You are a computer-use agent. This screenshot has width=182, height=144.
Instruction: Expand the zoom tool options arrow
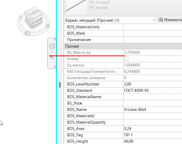pyautogui.click(x=52, y=62)
